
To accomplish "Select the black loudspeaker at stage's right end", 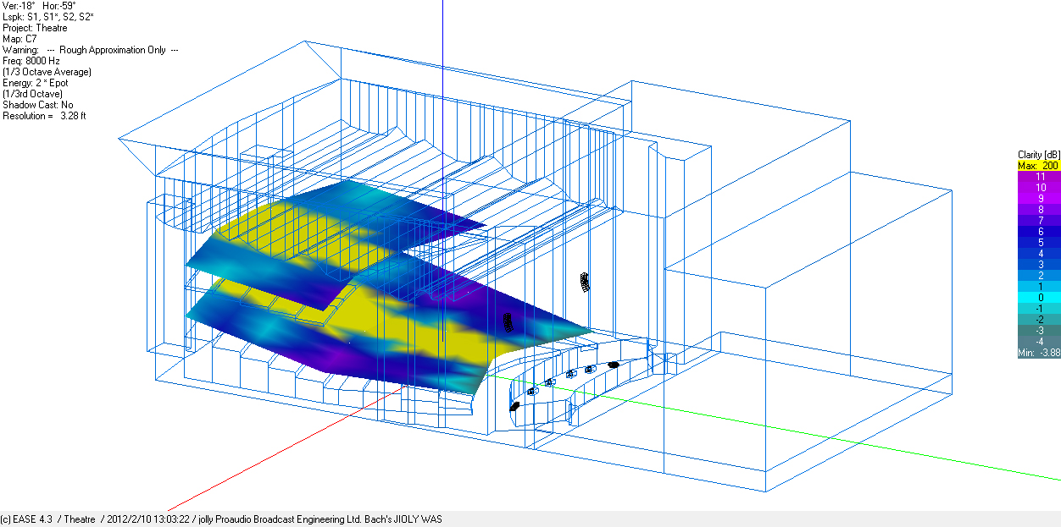I will tap(614, 365).
